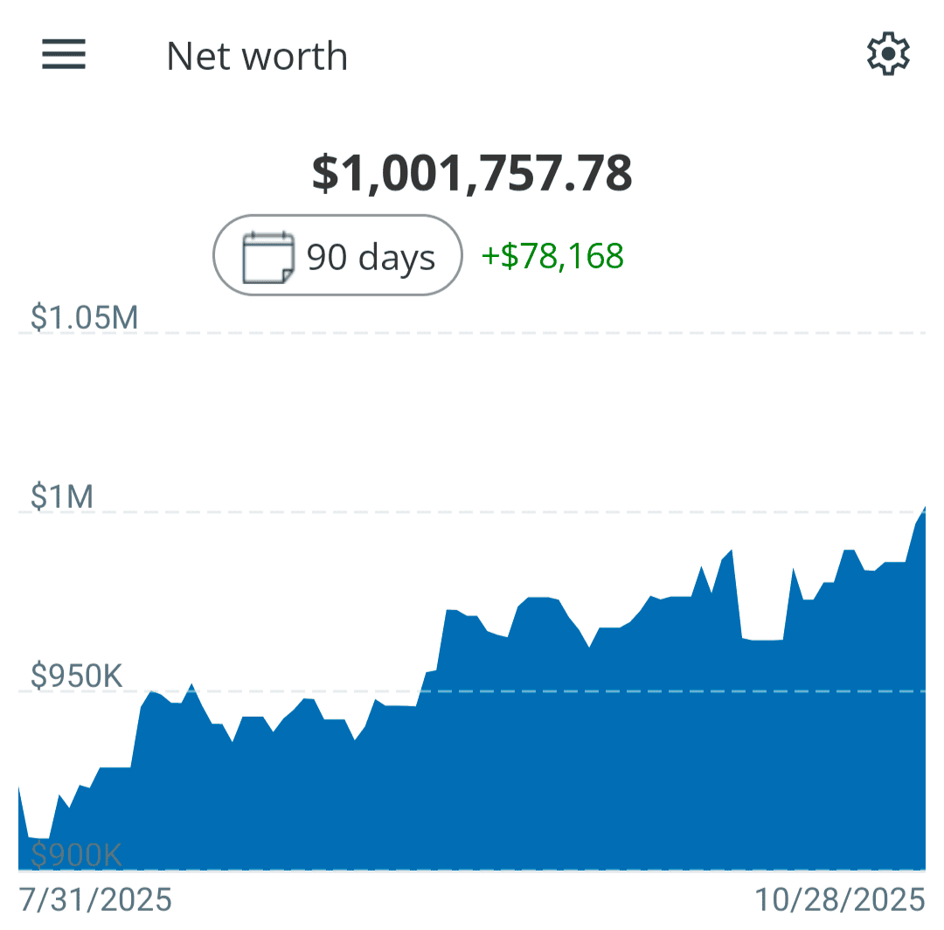Screen dimensions: 944x930
Task: Open settings via the gear icon
Action: pos(888,55)
